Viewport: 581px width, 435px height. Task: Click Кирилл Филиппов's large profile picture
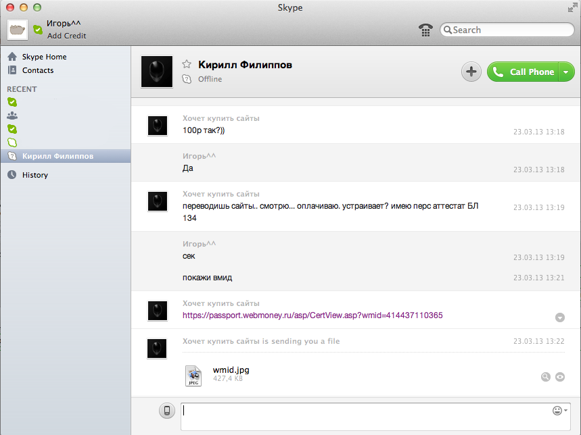(157, 72)
